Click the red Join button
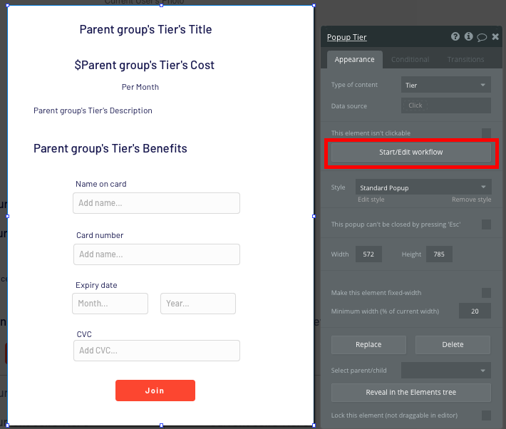This screenshot has width=506, height=429. pyautogui.click(x=155, y=391)
